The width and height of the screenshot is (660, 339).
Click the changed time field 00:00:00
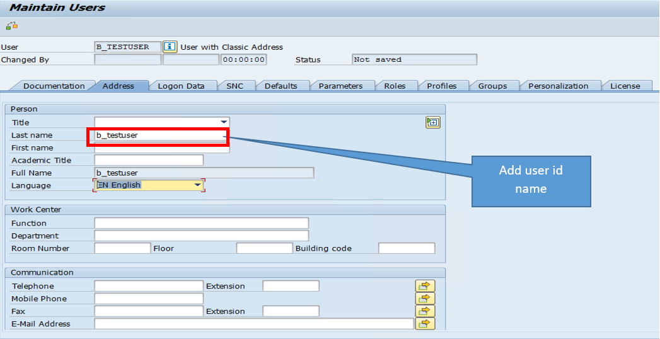[x=244, y=59]
